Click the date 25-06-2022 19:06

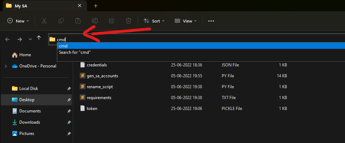click(x=187, y=109)
